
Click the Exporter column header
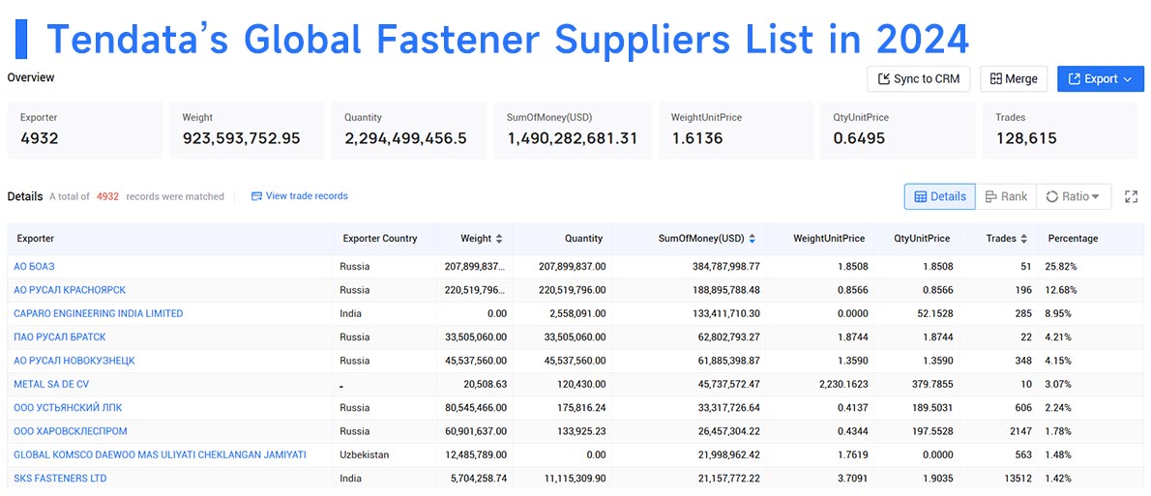[35, 239]
